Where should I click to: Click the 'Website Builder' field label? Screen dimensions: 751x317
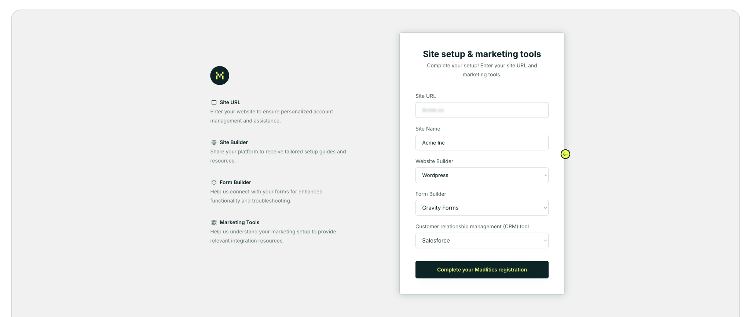click(434, 161)
